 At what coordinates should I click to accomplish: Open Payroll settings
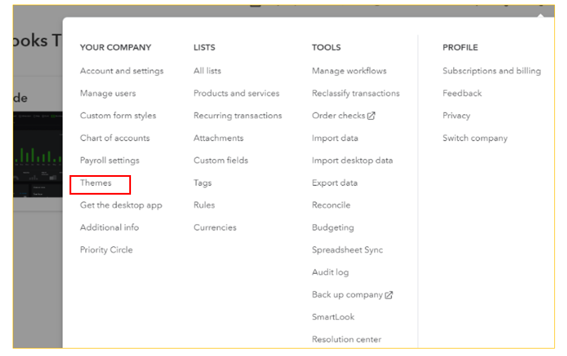(110, 160)
